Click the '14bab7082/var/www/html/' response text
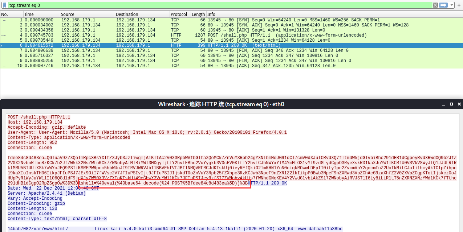 click(38, 229)
